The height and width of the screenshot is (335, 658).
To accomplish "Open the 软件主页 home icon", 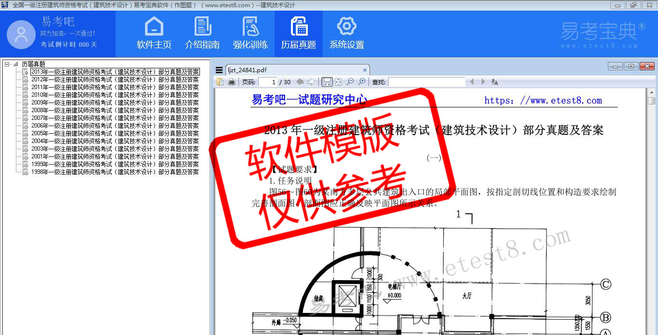I will tap(154, 33).
